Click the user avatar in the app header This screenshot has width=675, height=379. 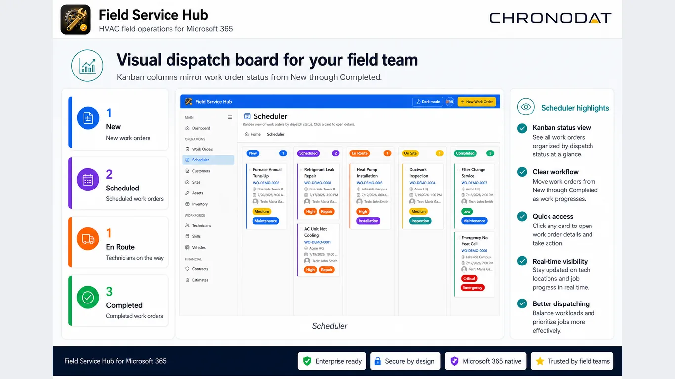tap(449, 102)
